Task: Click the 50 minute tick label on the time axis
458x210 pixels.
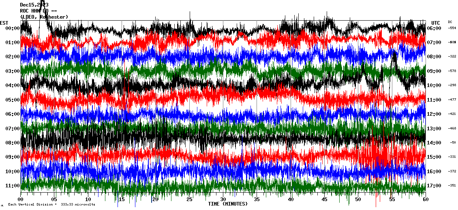Action: 358,199
